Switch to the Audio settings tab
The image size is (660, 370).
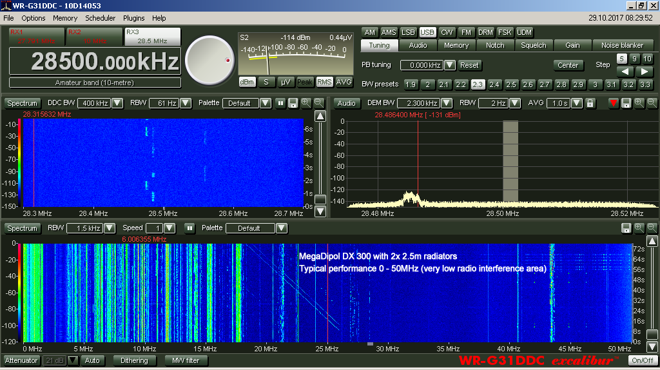[x=418, y=46]
